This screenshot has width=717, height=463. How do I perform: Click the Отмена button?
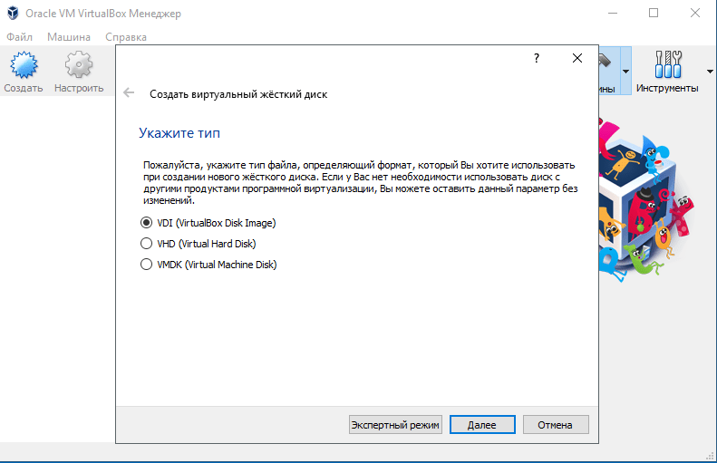click(x=556, y=425)
